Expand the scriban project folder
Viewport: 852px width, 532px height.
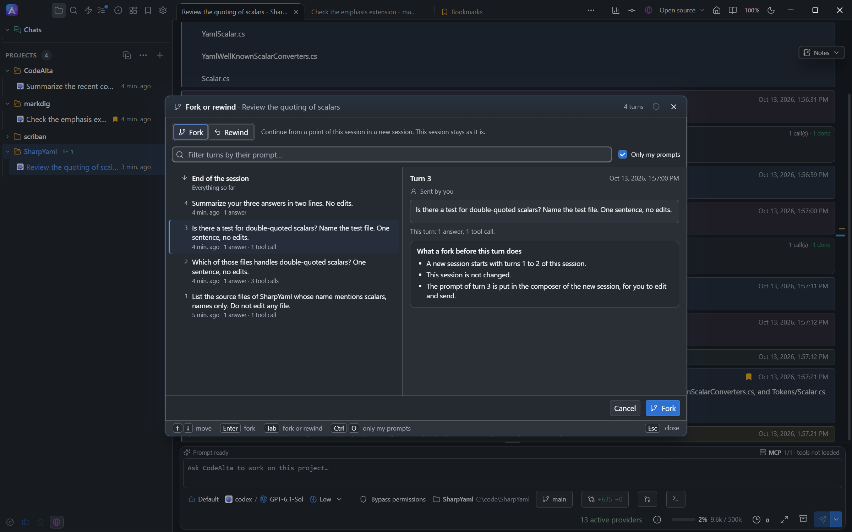click(7, 137)
